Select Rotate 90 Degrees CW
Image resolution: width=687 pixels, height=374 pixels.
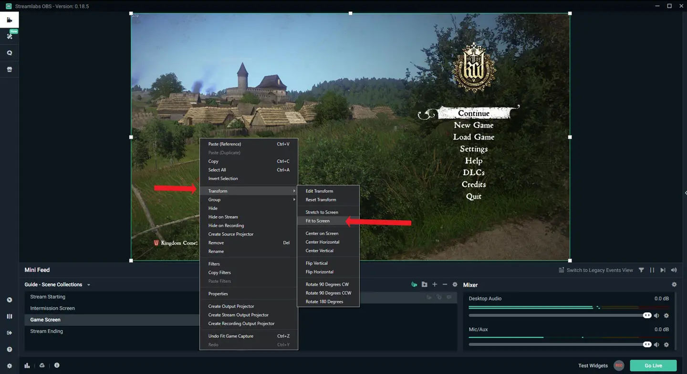click(x=328, y=284)
